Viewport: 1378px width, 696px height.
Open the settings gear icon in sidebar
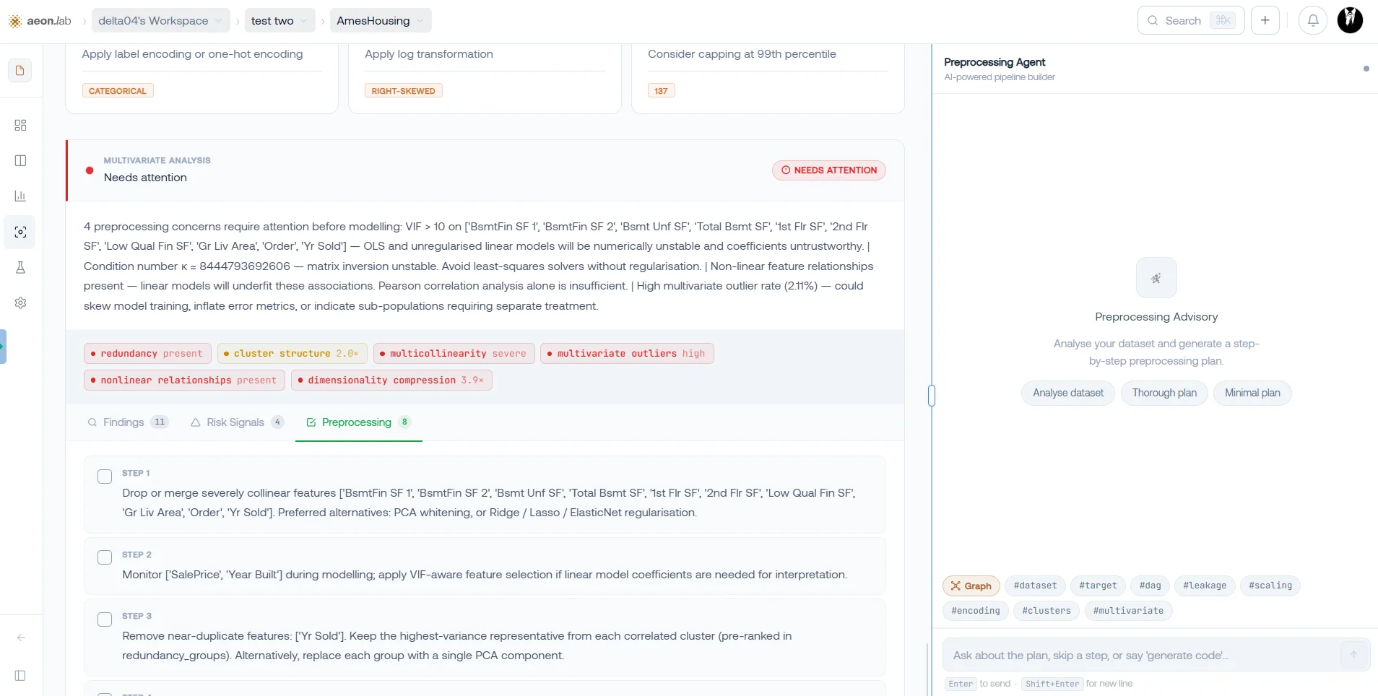click(x=20, y=303)
